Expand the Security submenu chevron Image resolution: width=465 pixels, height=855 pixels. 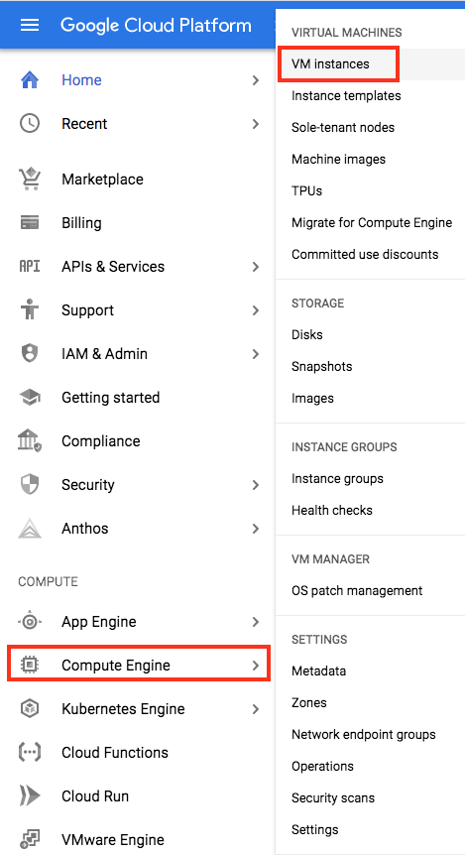point(255,484)
